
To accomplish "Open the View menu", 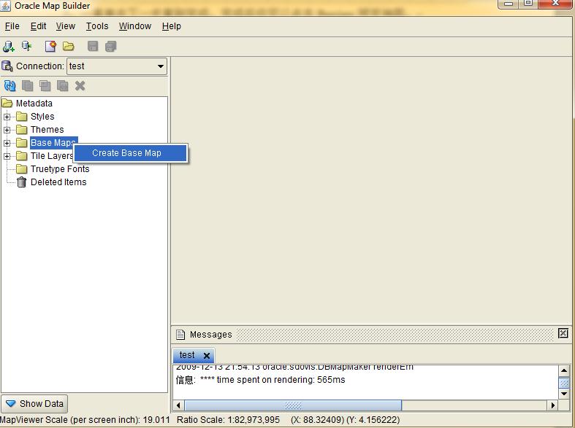I will [65, 26].
